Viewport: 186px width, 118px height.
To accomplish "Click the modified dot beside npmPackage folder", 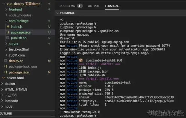I will [49, 21].
